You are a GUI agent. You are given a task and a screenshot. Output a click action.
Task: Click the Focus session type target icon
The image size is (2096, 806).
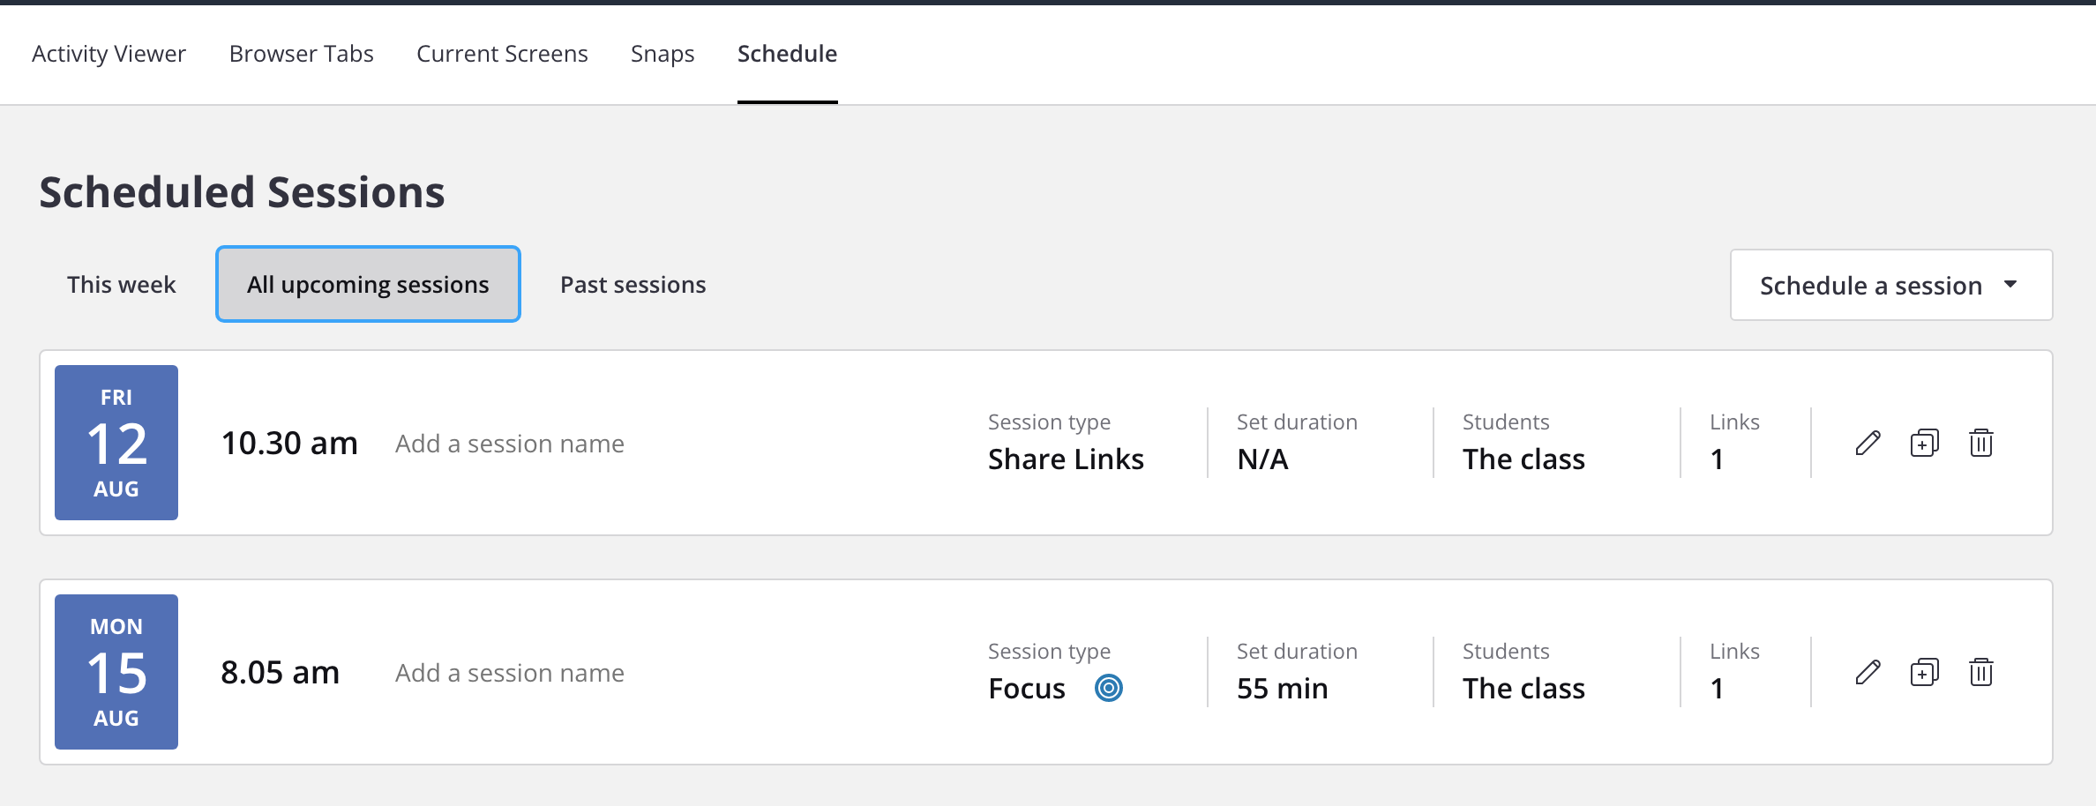pyautogui.click(x=1109, y=688)
